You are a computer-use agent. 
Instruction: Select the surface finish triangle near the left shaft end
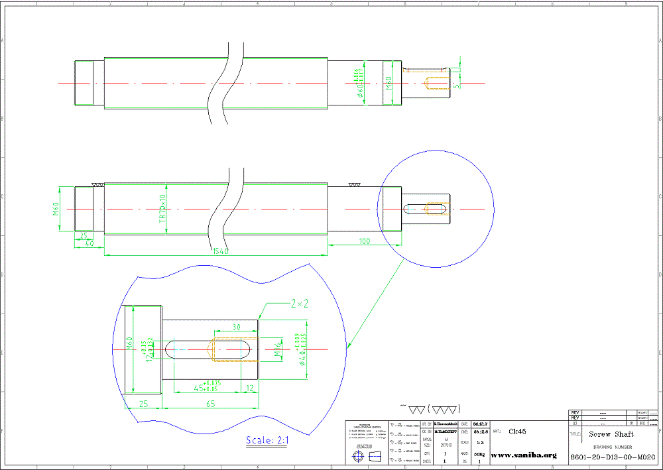pos(97,185)
